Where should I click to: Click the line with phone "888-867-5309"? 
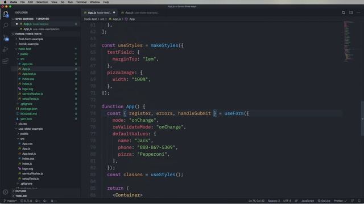148,147
